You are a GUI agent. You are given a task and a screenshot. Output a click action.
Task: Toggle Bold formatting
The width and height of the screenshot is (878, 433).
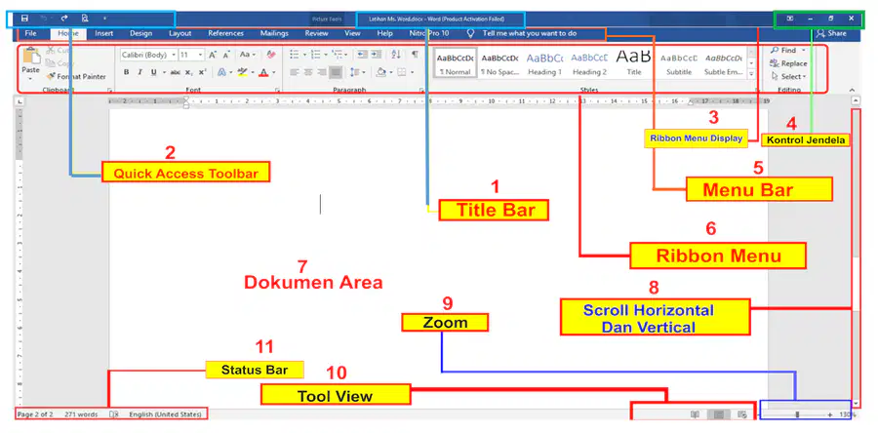127,72
